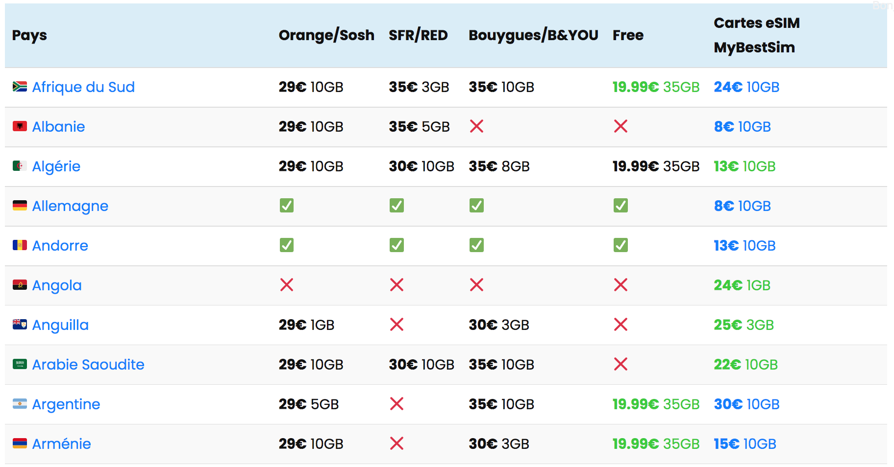
Task: Click the Anguilla country link
Action: 60,325
